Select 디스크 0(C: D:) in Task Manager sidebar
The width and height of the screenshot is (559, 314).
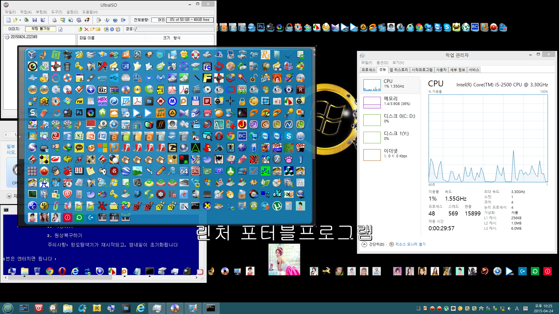(390, 119)
